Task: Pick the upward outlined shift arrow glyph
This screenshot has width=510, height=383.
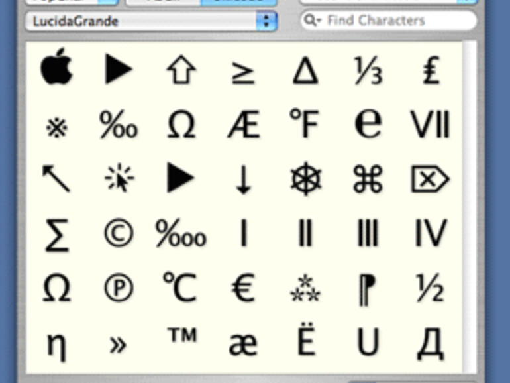Action: [x=181, y=70]
